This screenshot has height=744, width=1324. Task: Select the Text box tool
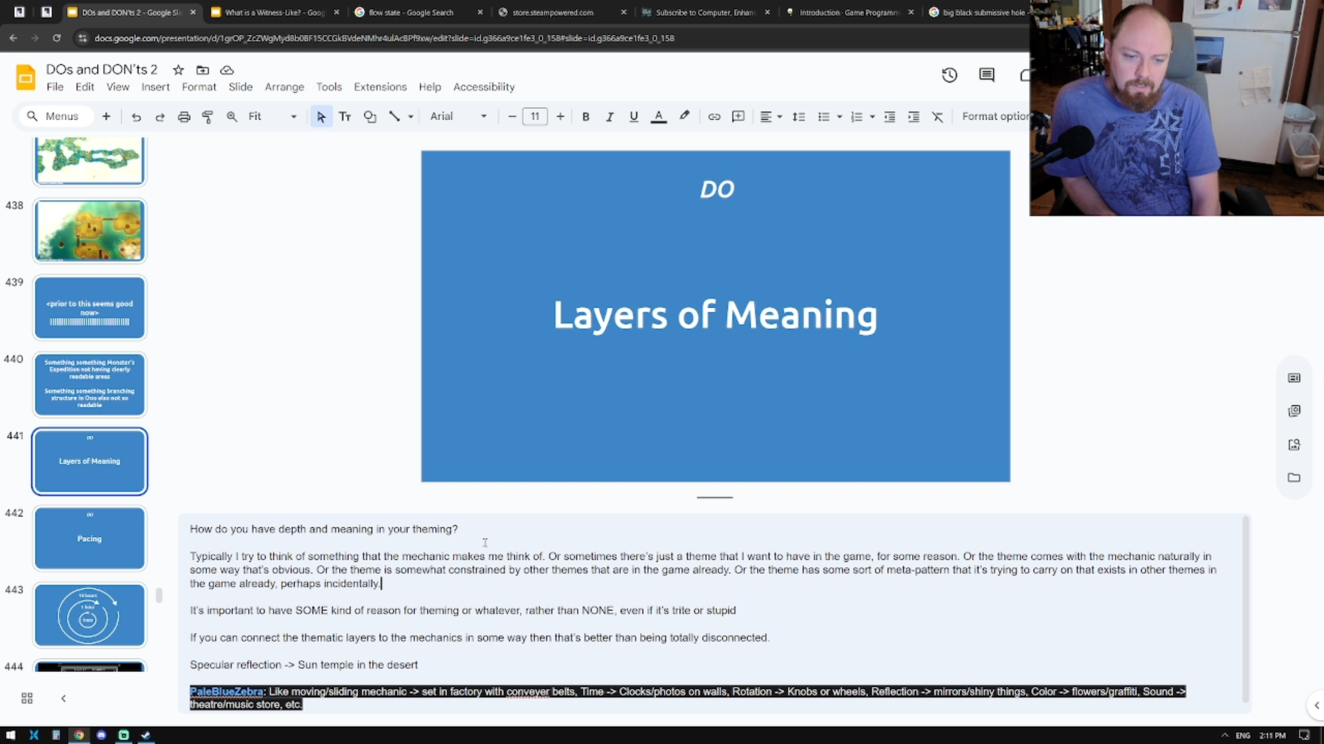345,116
